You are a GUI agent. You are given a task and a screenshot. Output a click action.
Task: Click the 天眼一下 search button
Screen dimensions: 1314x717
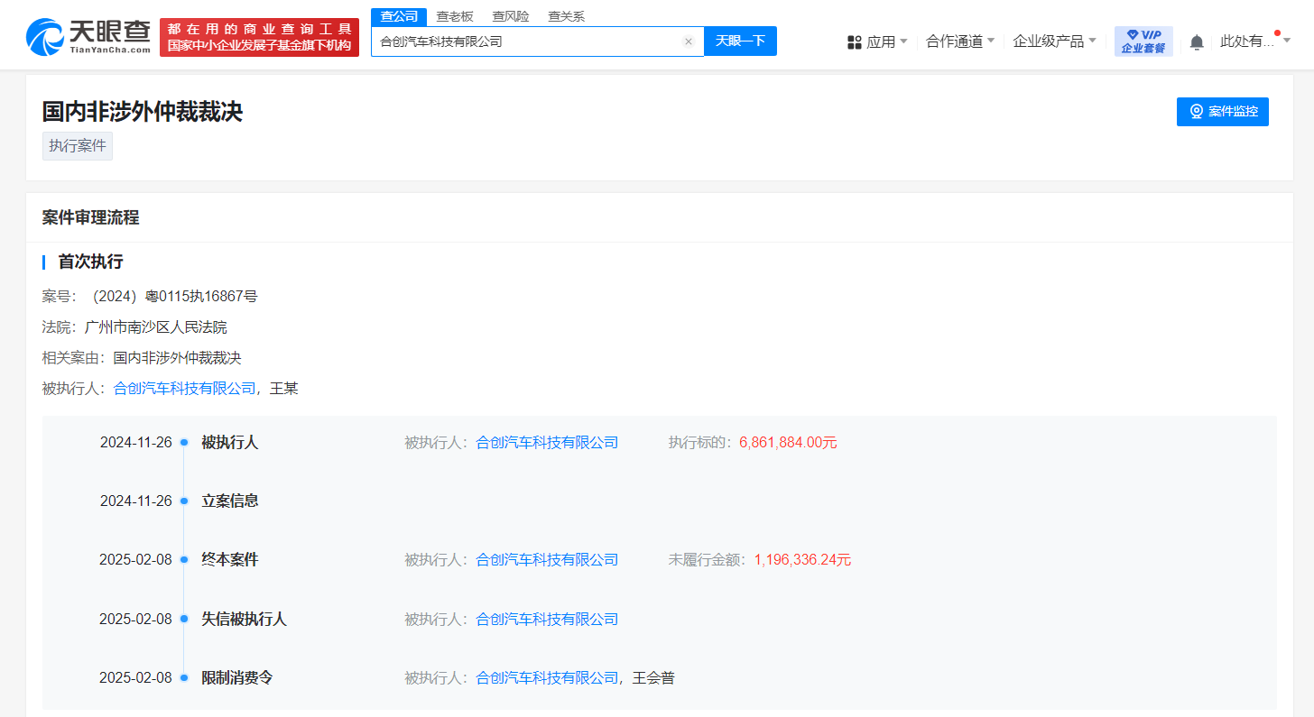(740, 41)
